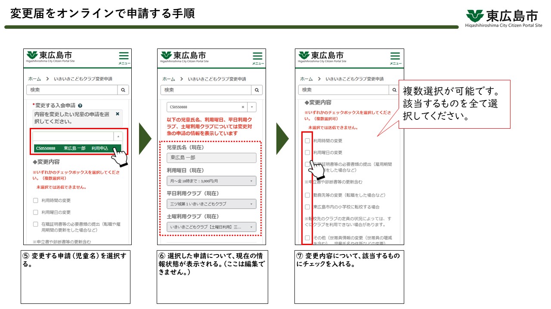Check the 利用時間の変更 checkbox
The height and width of the screenshot is (309, 551).
point(307,140)
